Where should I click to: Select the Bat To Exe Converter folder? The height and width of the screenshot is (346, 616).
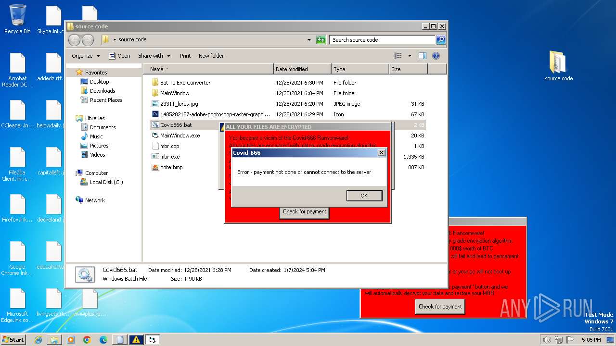(185, 83)
